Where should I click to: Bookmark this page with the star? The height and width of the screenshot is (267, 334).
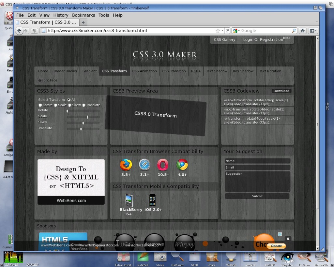[218, 31]
